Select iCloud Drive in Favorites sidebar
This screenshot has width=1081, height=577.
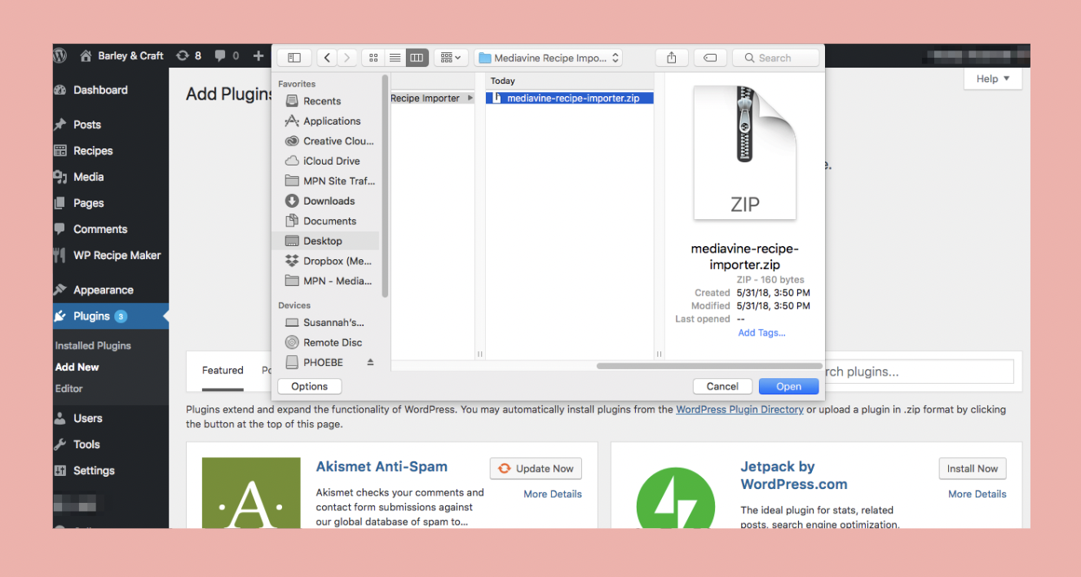331,161
